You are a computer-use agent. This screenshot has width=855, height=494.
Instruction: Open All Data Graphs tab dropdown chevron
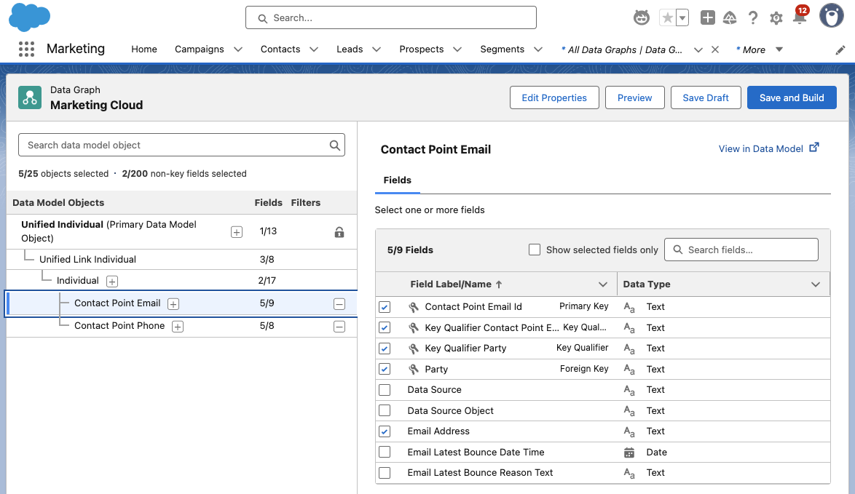click(698, 50)
